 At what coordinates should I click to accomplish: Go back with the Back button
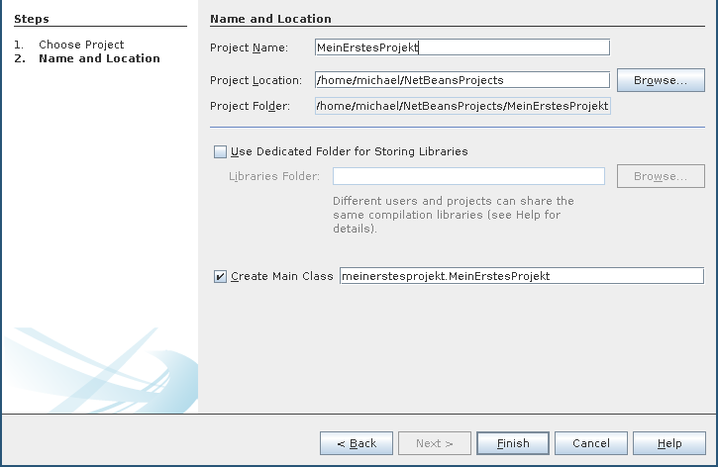pyautogui.click(x=357, y=443)
